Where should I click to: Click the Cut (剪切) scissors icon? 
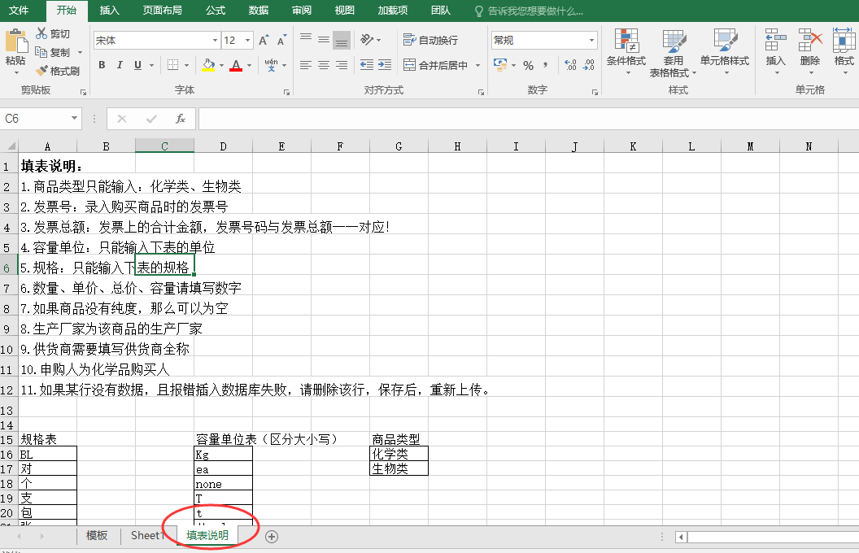coord(41,33)
